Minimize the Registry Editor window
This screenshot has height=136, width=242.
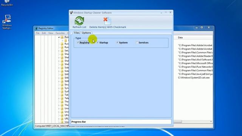[197, 28]
